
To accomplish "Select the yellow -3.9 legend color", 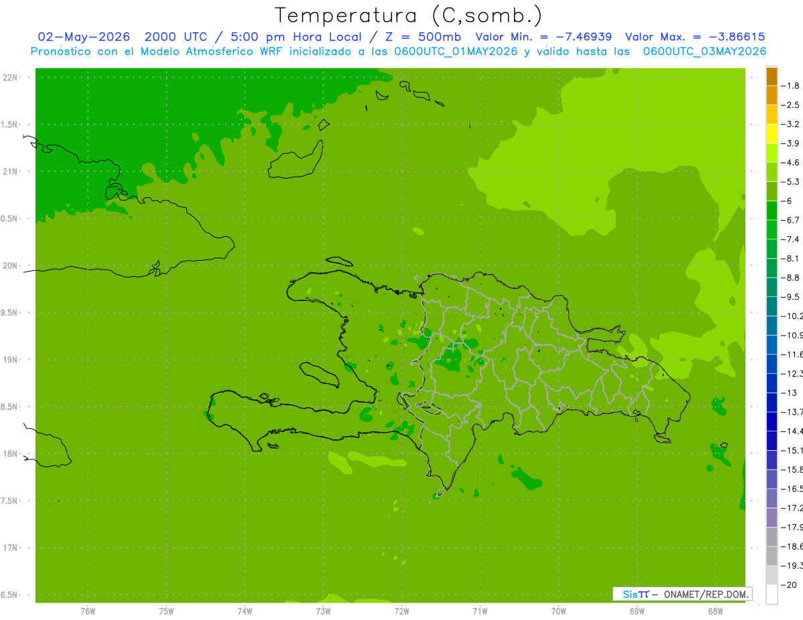I will click(x=772, y=134).
